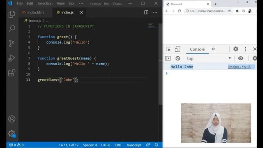
Task: Open notifications bell in status bar
Action: click(x=156, y=145)
